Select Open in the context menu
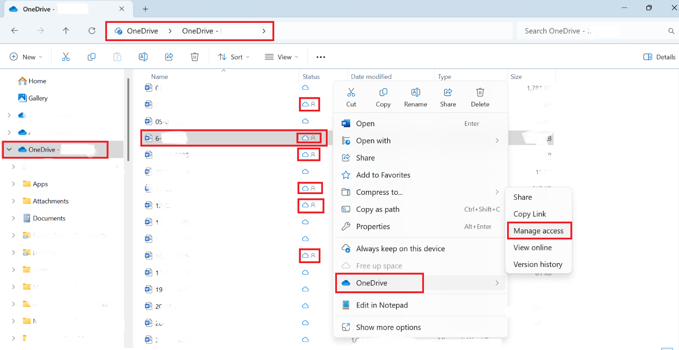Viewport: 679px width, 350px height. click(x=421, y=123)
